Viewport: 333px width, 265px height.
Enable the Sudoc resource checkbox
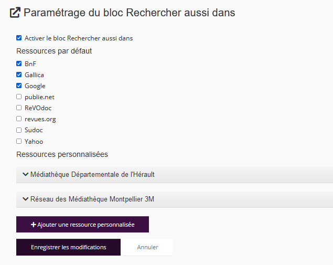pyautogui.click(x=19, y=130)
